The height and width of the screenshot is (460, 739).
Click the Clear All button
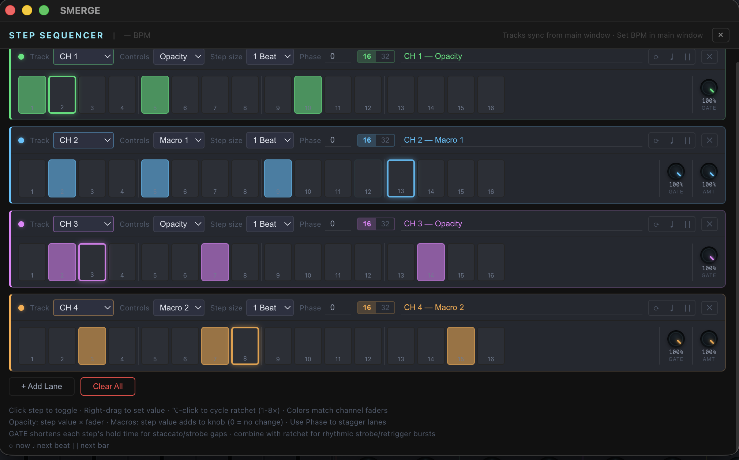108,387
